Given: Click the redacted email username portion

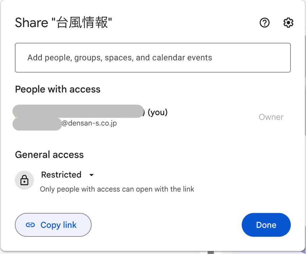Looking at the screenshot, I should [37, 124].
